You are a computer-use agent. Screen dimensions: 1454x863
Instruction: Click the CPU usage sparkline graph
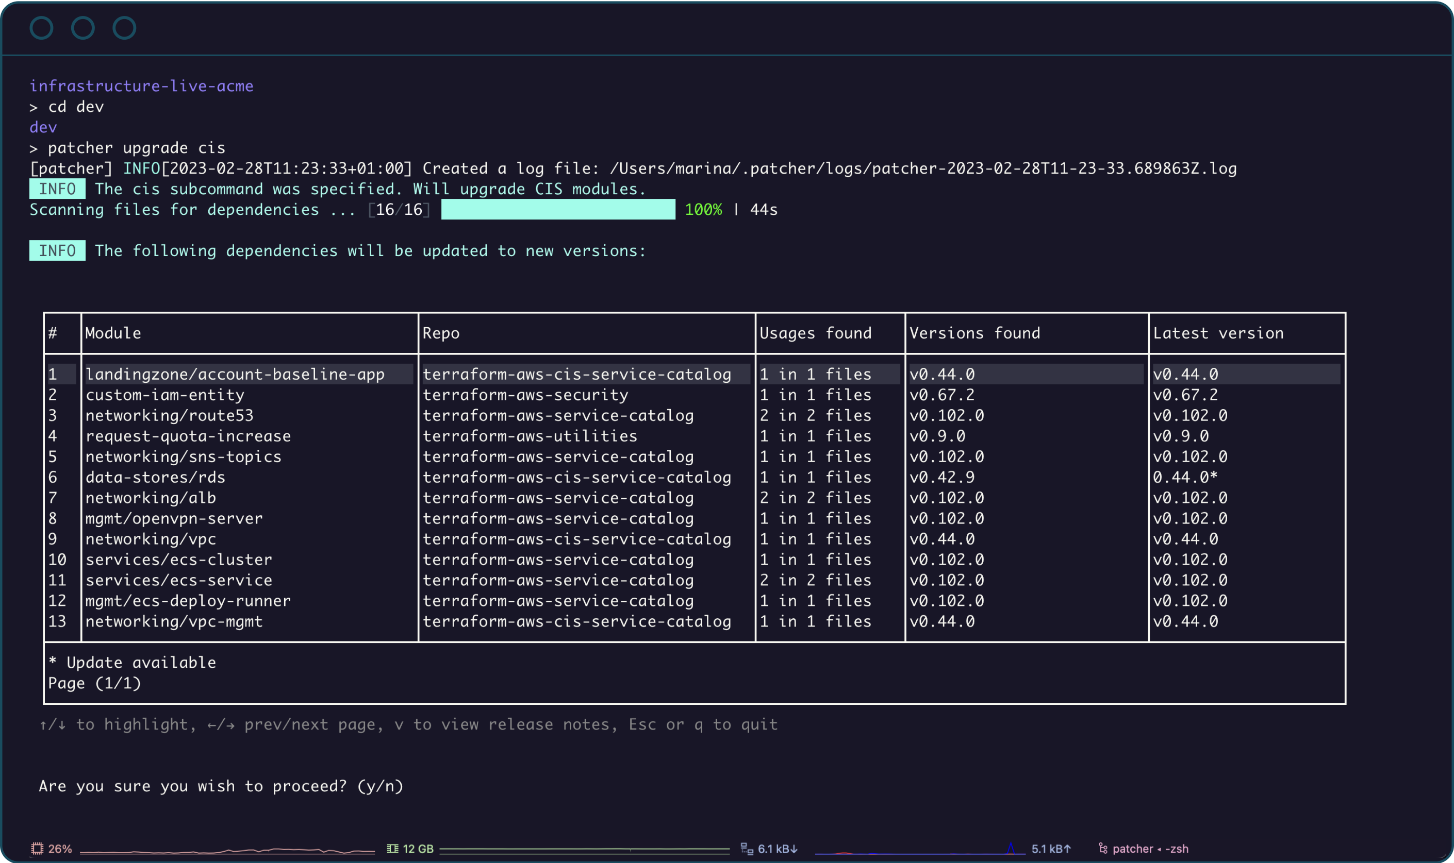[x=227, y=850]
